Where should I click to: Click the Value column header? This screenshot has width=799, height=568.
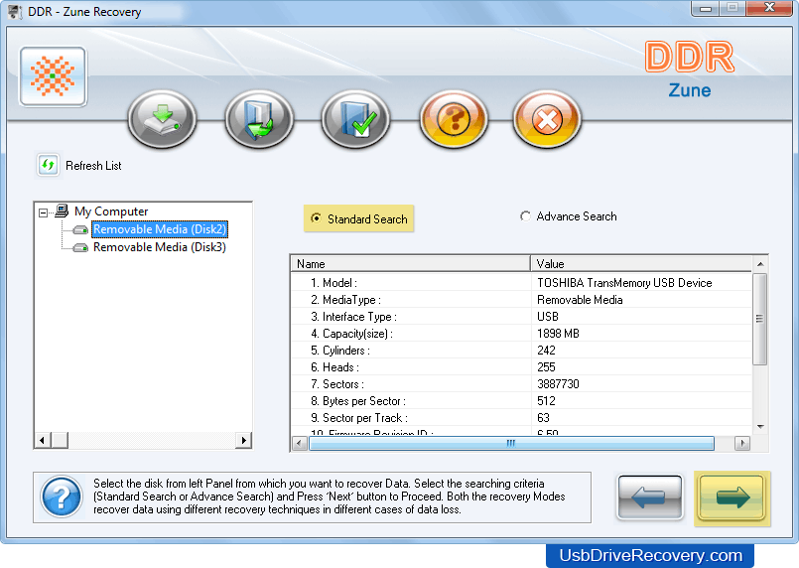point(641,263)
